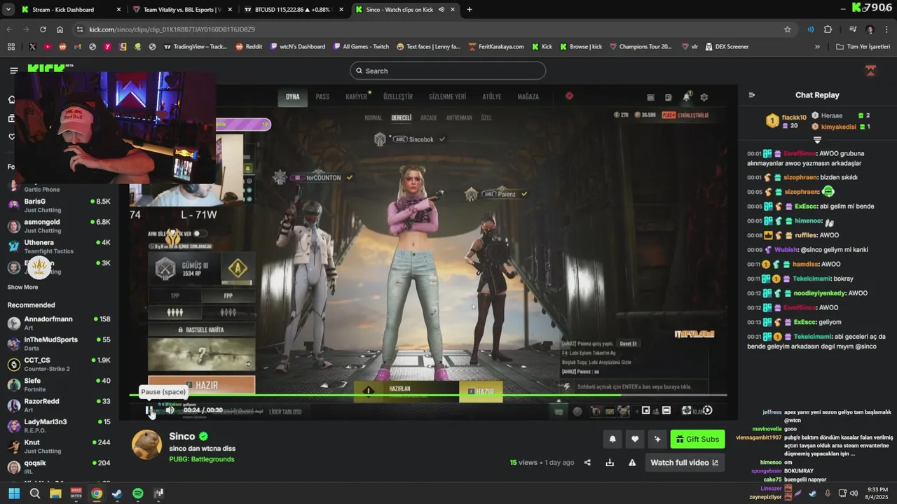This screenshot has height=504, width=897.
Task: Open RazorRedd recommended channel
Action: (x=59, y=405)
